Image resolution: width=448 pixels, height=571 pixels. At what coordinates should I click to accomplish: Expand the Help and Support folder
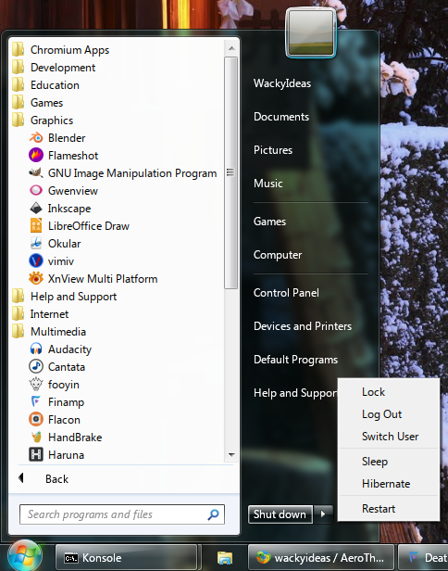tap(65, 297)
